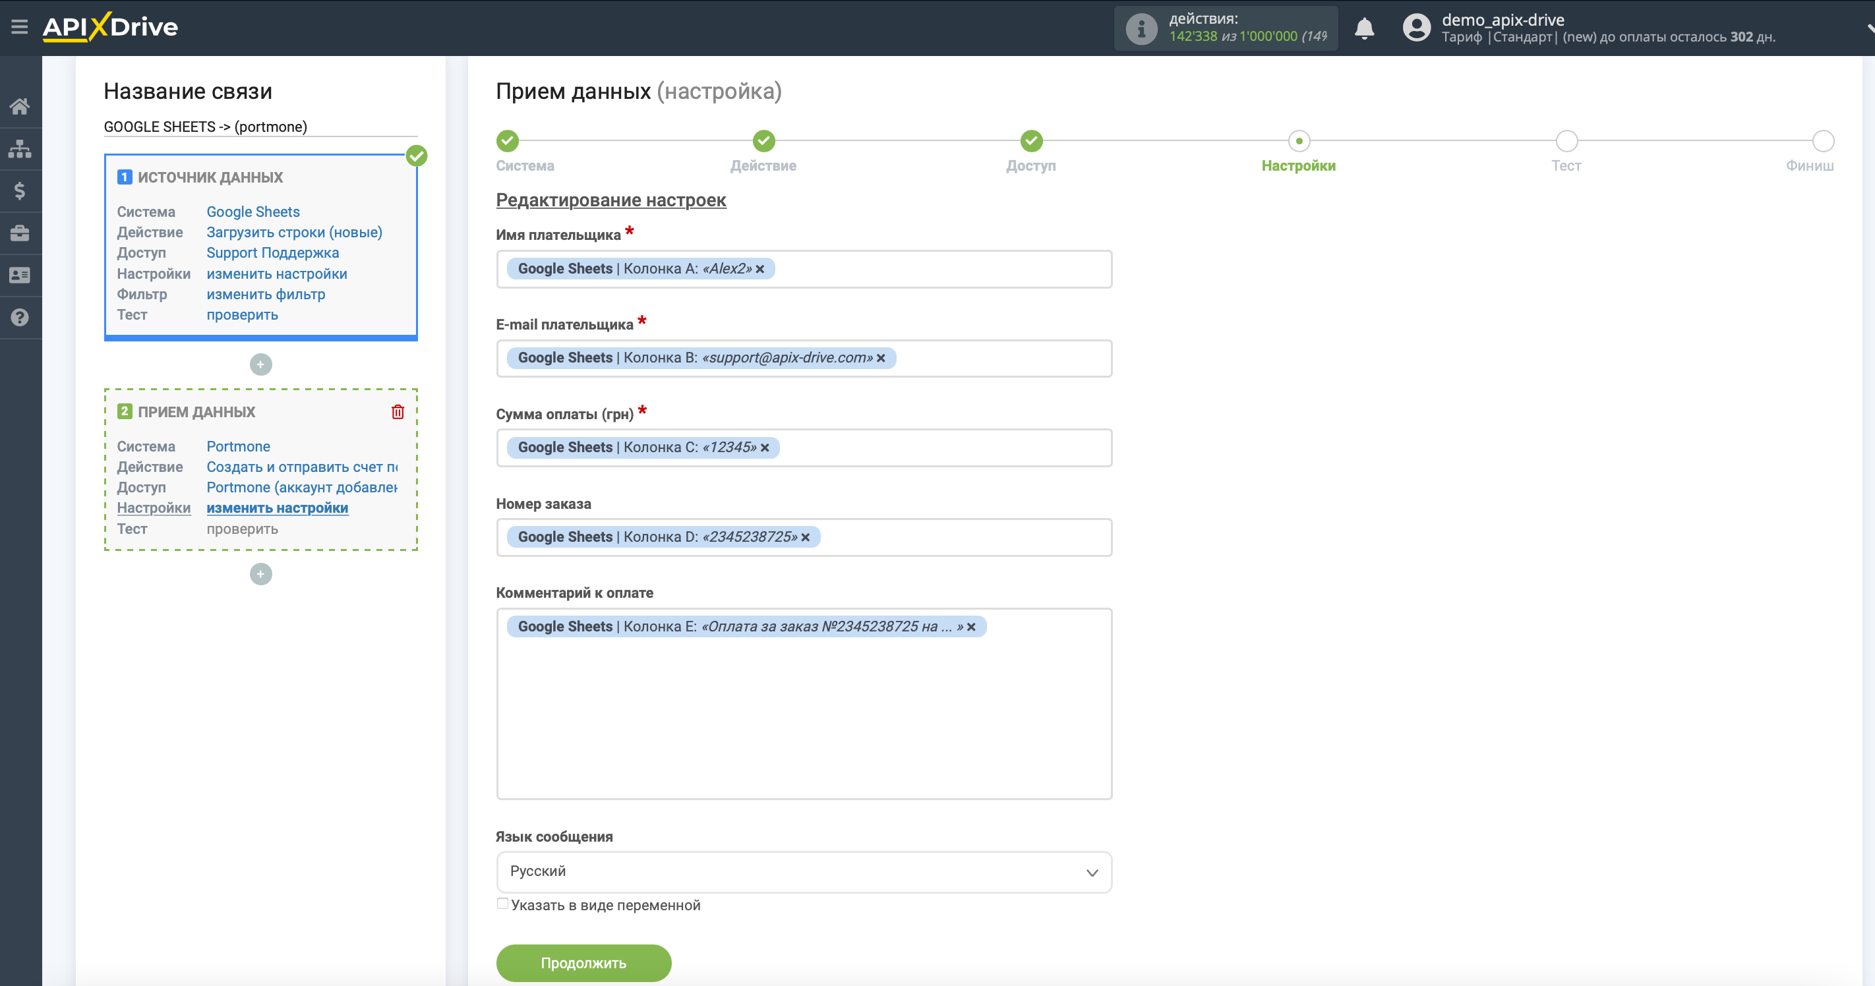1875x986 pixels.
Task: Open the notifications bell
Action: 1364,28
